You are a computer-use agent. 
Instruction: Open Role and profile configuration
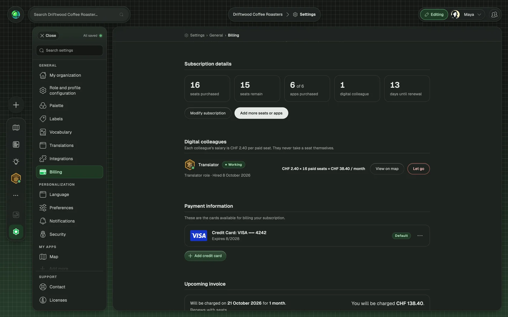[x=70, y=91]
